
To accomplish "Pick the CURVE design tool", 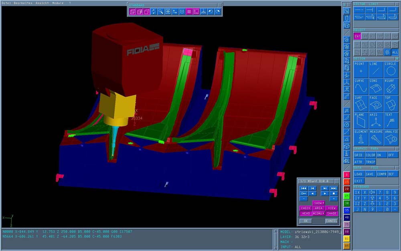I will [361, 86].
